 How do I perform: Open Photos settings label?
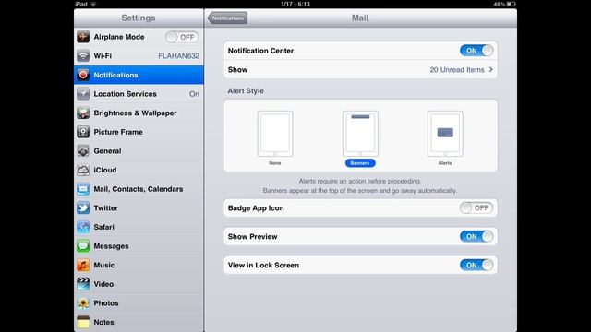[x=106, y=303]
